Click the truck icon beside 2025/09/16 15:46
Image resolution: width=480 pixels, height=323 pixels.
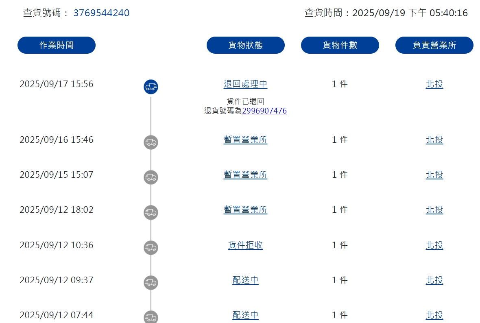[151, 142]
